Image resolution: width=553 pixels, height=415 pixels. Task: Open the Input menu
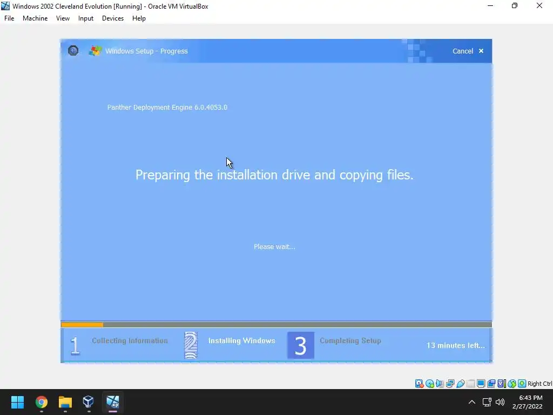(x=86, y=18)
